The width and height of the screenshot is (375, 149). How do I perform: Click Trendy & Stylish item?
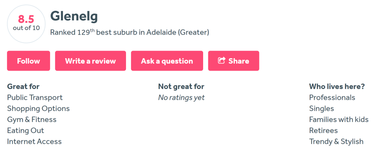336,141
